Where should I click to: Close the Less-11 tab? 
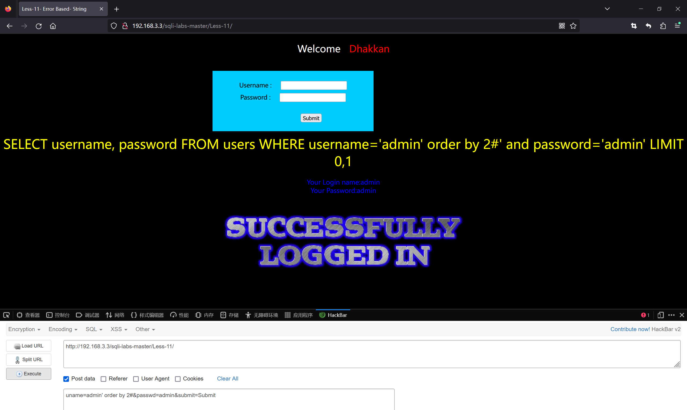point(101,9)
